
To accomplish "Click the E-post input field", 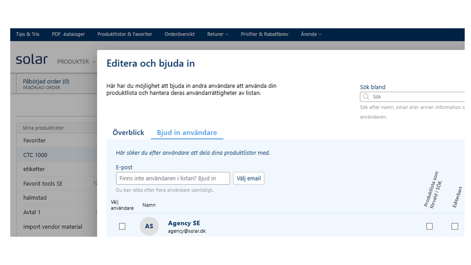I will [x=173, y=178].
